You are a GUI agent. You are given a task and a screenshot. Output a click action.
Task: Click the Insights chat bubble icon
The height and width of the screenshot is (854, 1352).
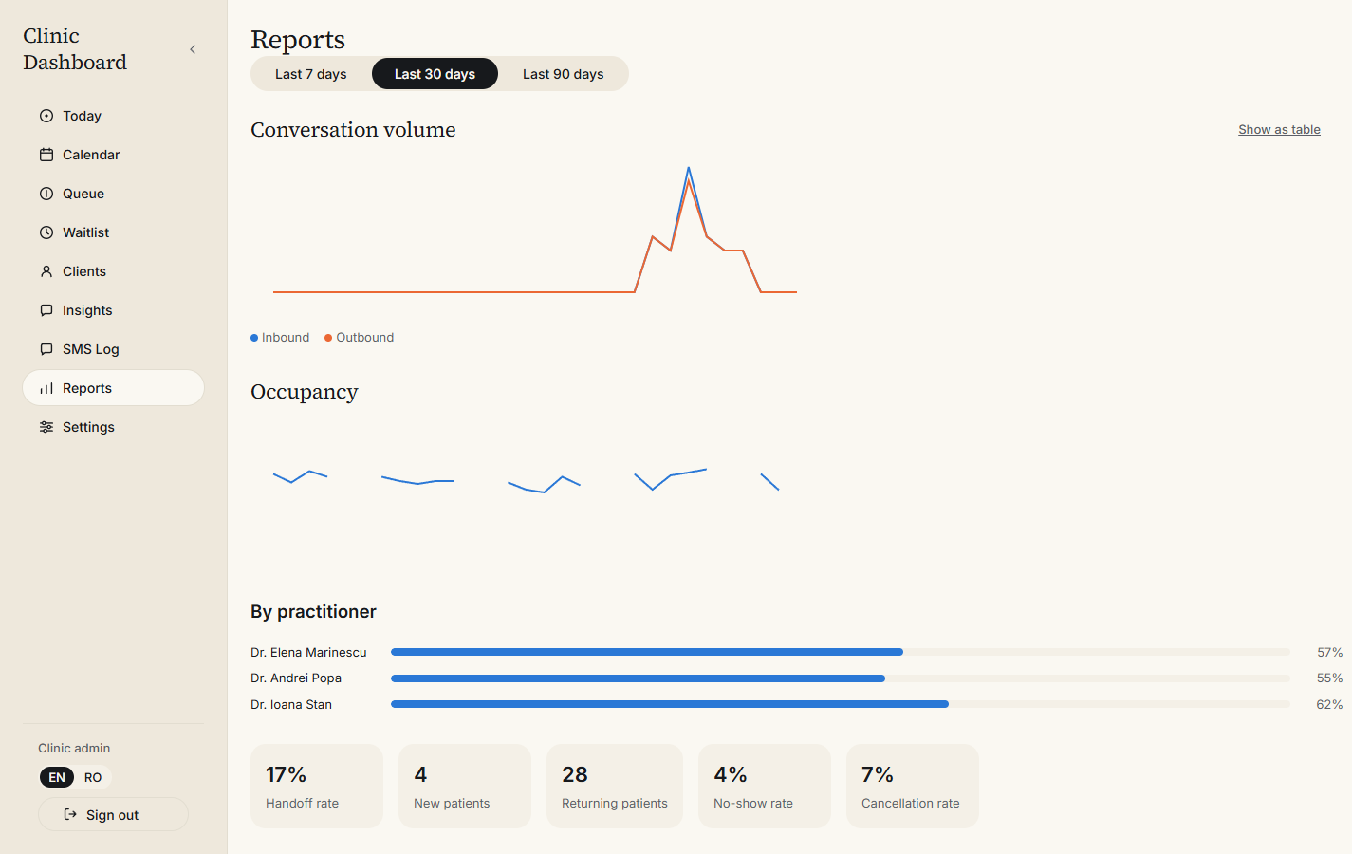46,310
